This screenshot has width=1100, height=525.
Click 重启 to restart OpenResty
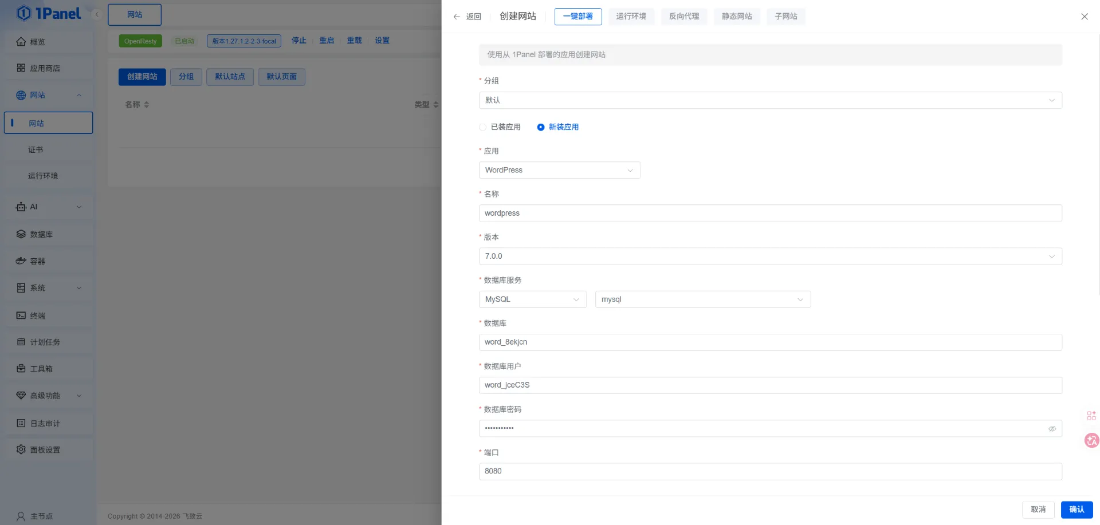click(327, 41)
